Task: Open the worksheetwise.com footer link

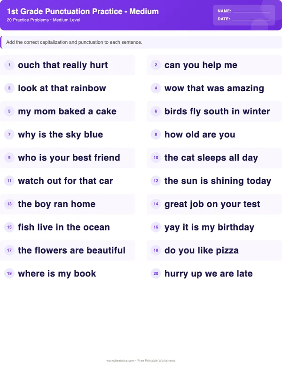Action: point(120,361)
